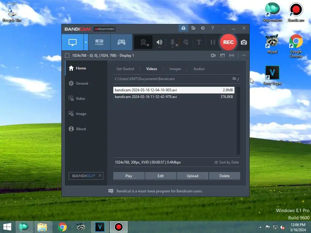This screenshot has height=233, width=311.
Task: Toggle mouse click effects icon
Action: click(186, 42)
